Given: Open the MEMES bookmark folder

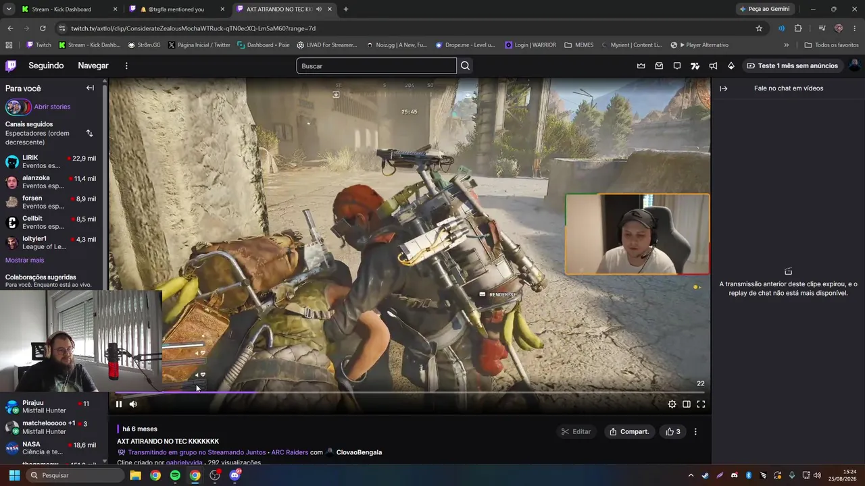Looking at the screenshot, I should (578, 45).
